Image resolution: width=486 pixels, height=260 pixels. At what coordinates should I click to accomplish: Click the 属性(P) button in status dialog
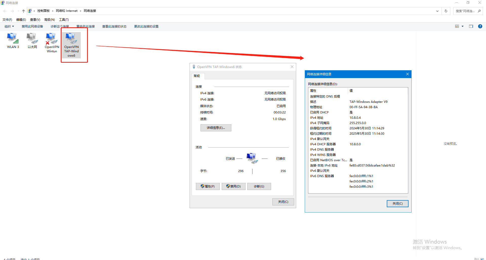[208, 186]
